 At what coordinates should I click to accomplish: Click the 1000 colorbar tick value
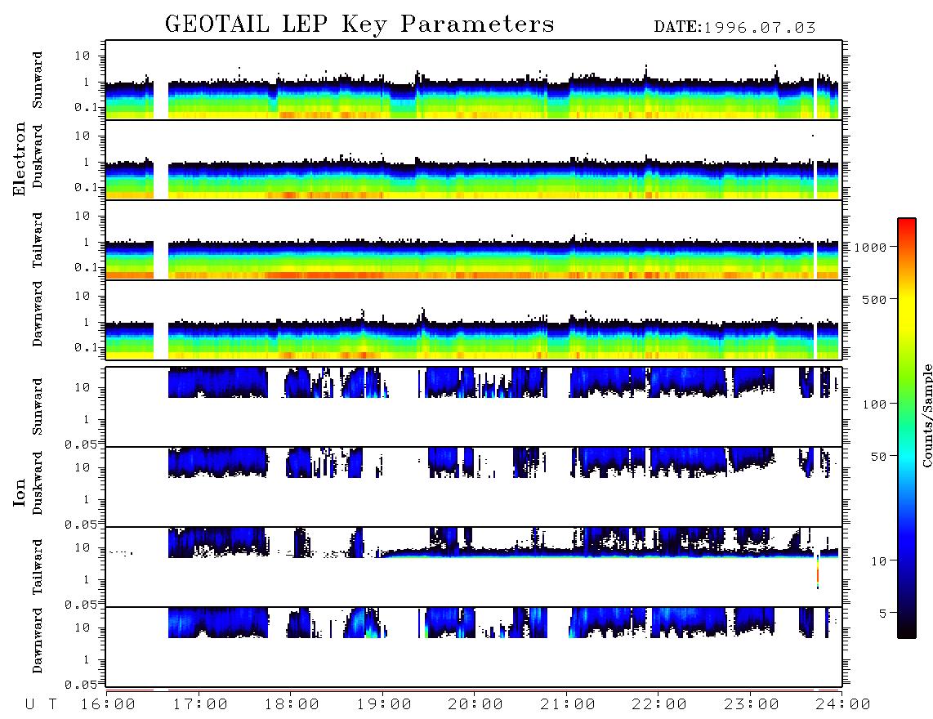pyautogui.click(x=870, y=247)
